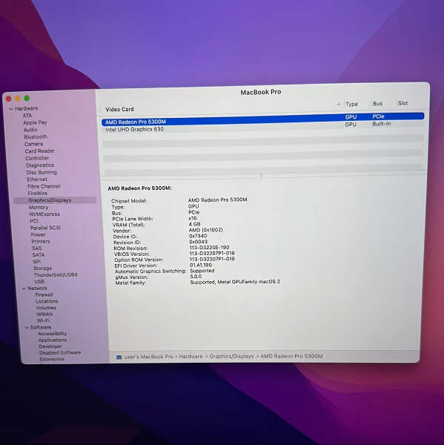Click Vendor value AMD (0x1002)

click(x=206, y=230)
